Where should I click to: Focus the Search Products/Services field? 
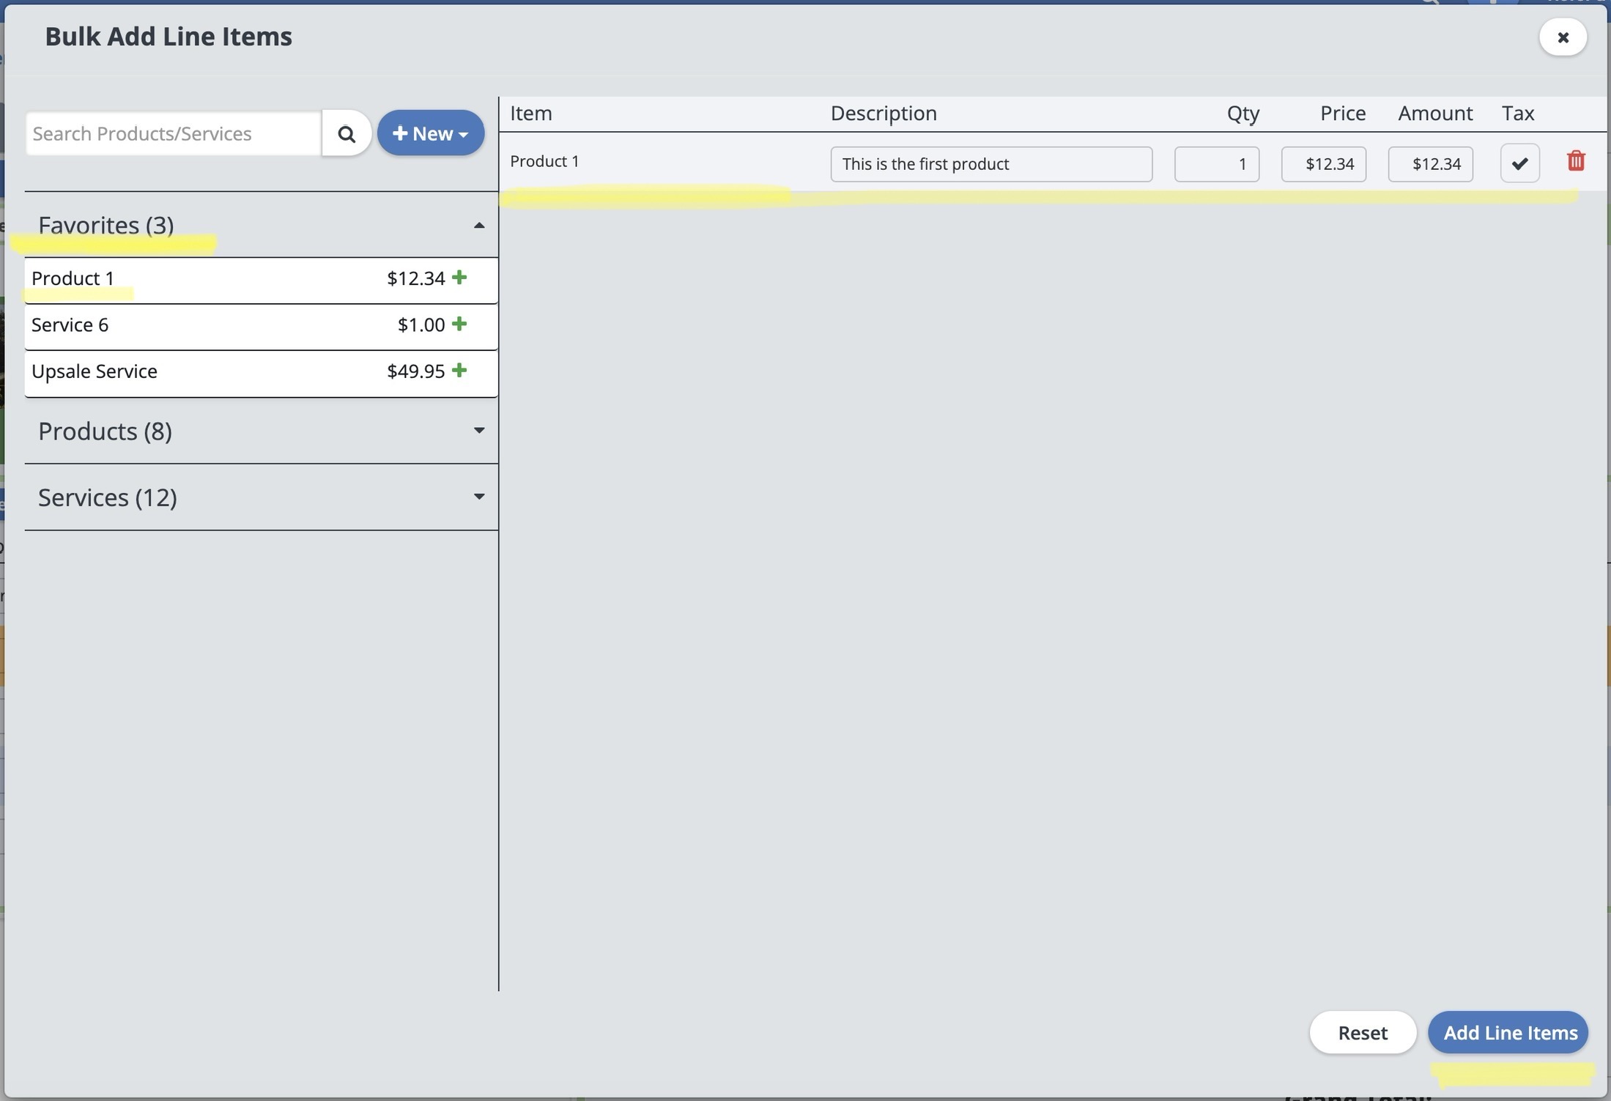pos(173,134)
